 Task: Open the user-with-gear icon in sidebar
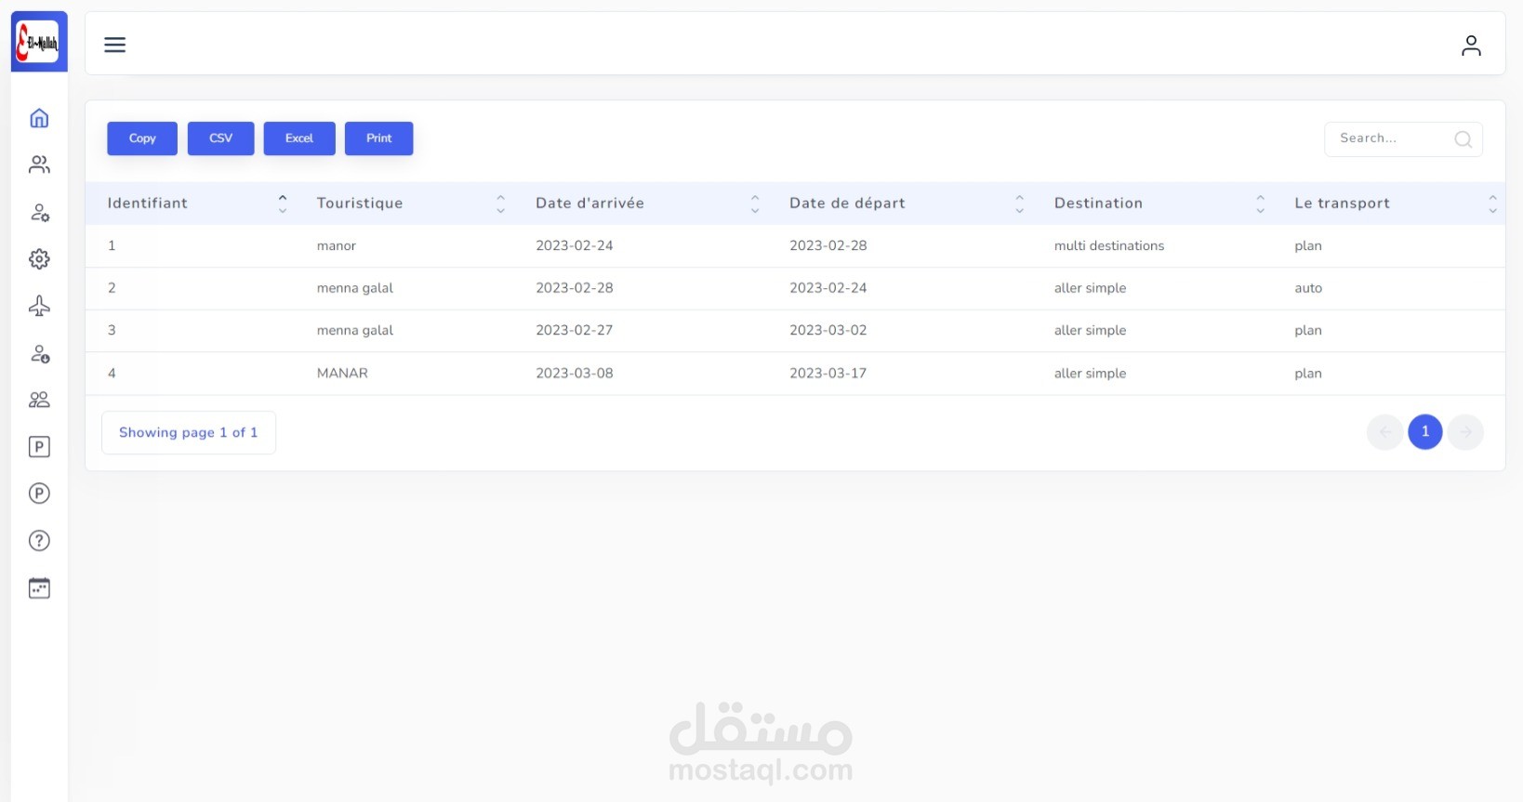tap(39, 212)
